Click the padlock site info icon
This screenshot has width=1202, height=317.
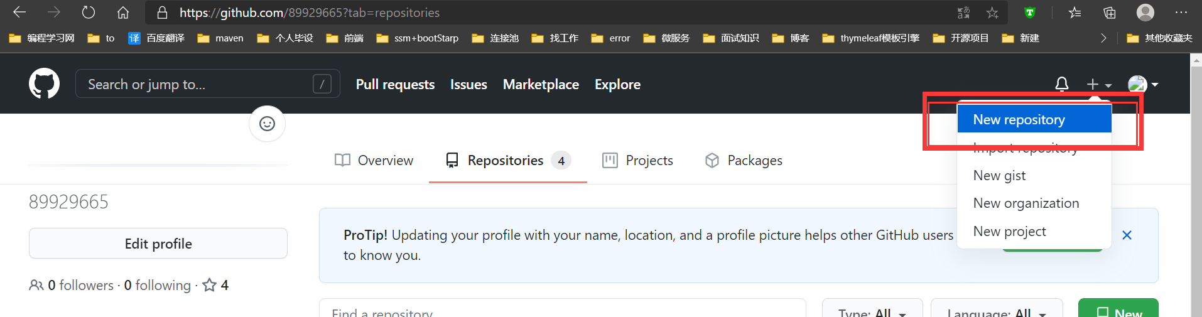click(x=163, y=13)
